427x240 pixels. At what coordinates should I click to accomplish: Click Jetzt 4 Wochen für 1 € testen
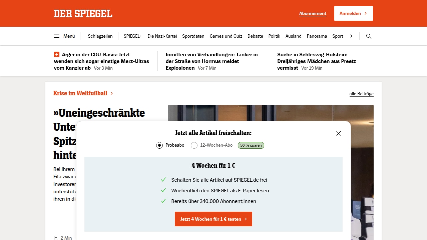tap(213, 219)
